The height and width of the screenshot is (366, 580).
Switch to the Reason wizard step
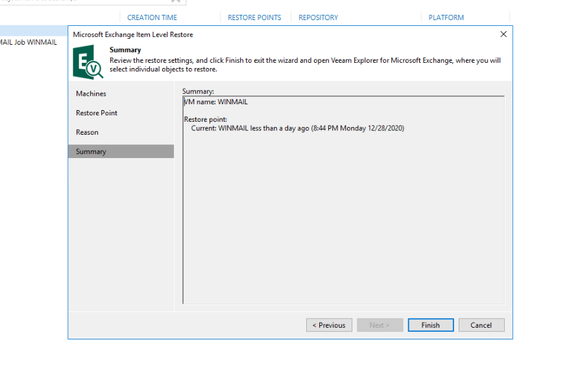point(87,132)
